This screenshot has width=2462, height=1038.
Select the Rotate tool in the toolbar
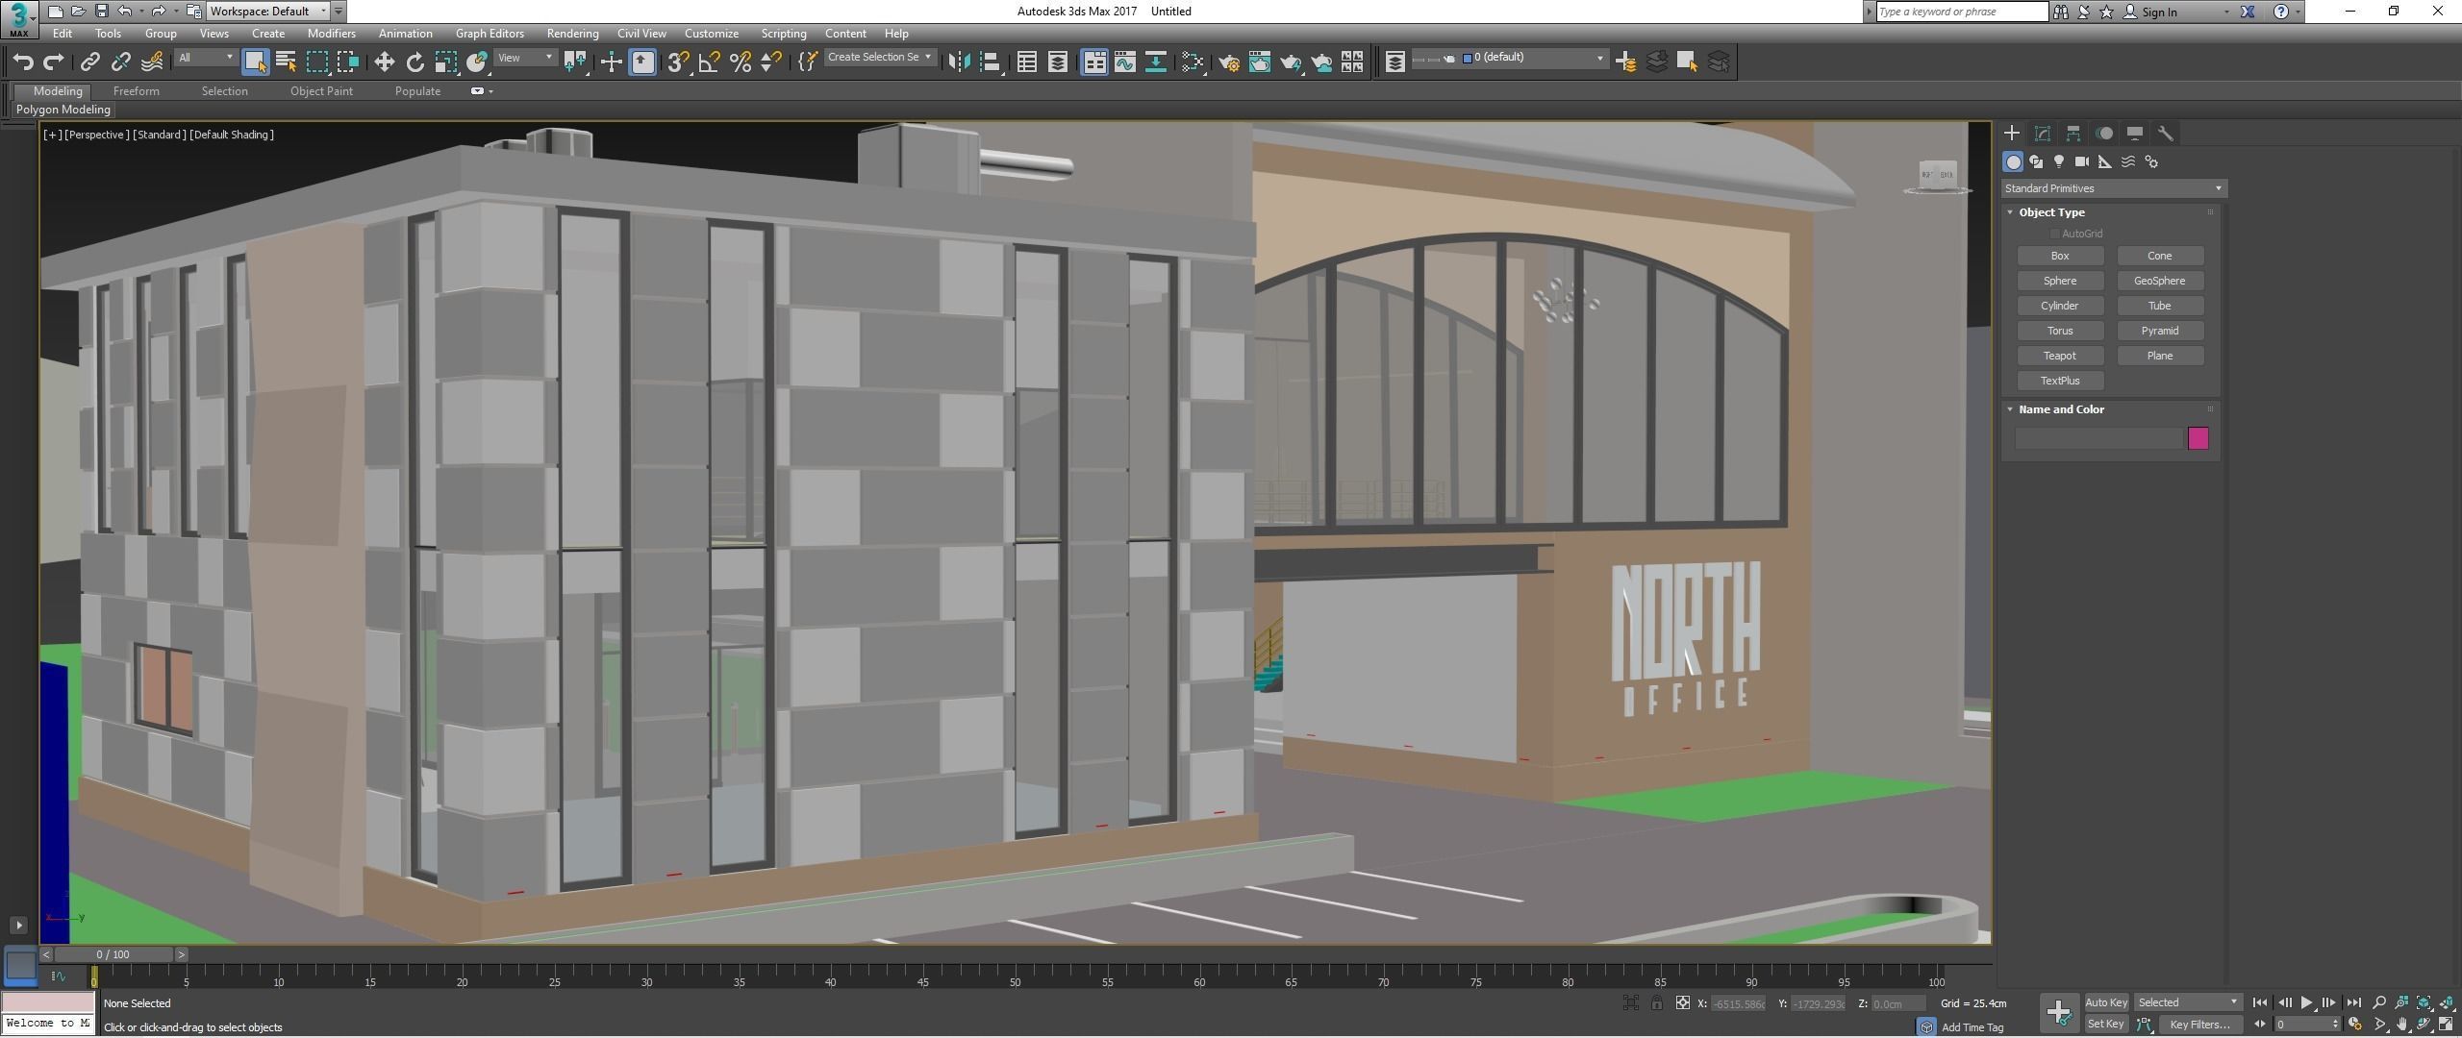coord(415,62)
